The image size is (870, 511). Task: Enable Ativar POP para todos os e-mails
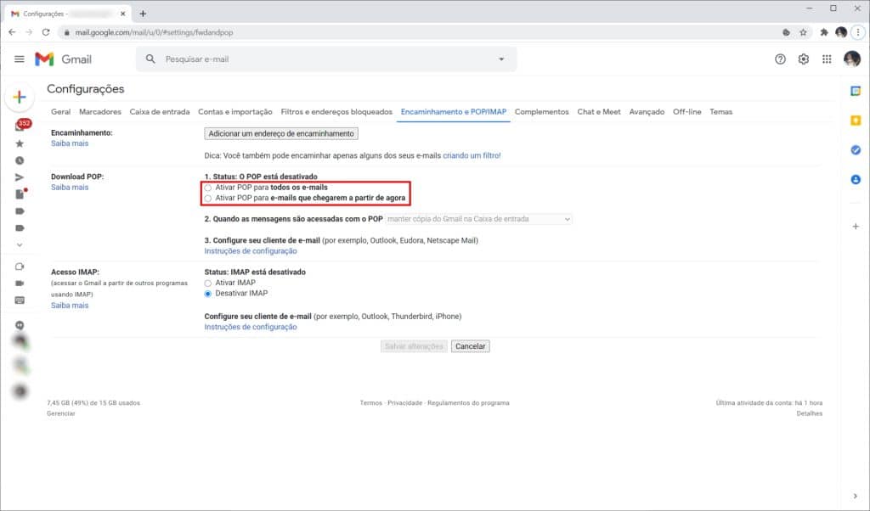[x=206, y=188]
